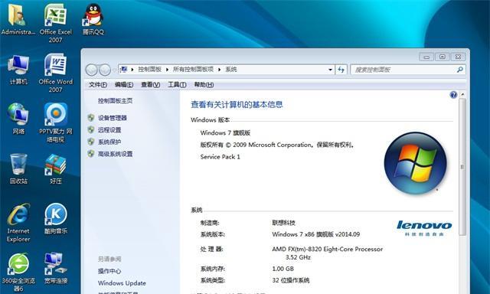Click the Microsoft Corporation copyright line
490x294 pixels.
pyautogui.click(x=278, y=145)
